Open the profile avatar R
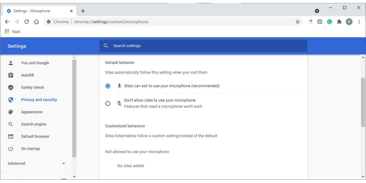The height and width of the screenshot is (183, 366). click(x=349, y=22)
